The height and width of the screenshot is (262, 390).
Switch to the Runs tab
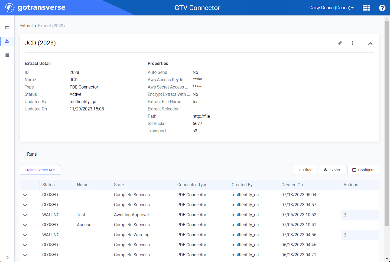click(32, 154)
